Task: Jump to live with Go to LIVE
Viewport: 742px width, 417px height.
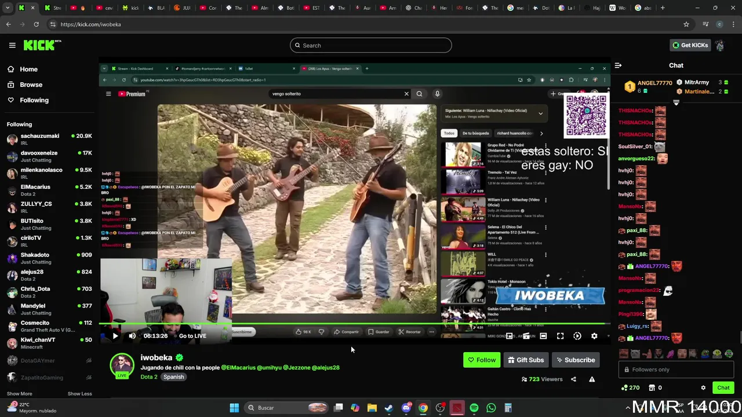Action: coord(192,336)
